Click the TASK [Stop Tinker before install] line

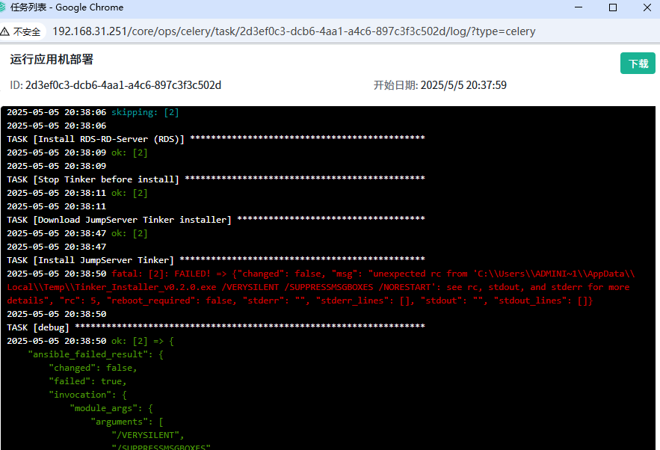[215, 179]
